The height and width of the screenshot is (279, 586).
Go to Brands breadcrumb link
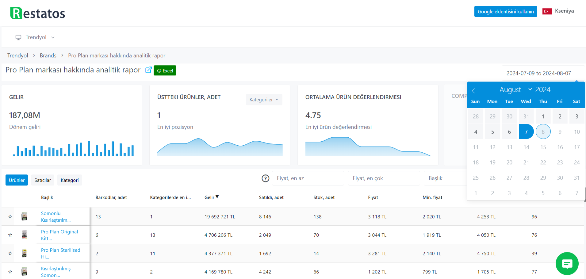coord(48,55)
